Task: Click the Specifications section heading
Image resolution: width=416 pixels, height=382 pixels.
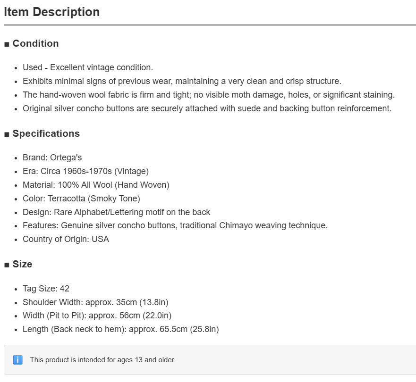Action: 46,133
